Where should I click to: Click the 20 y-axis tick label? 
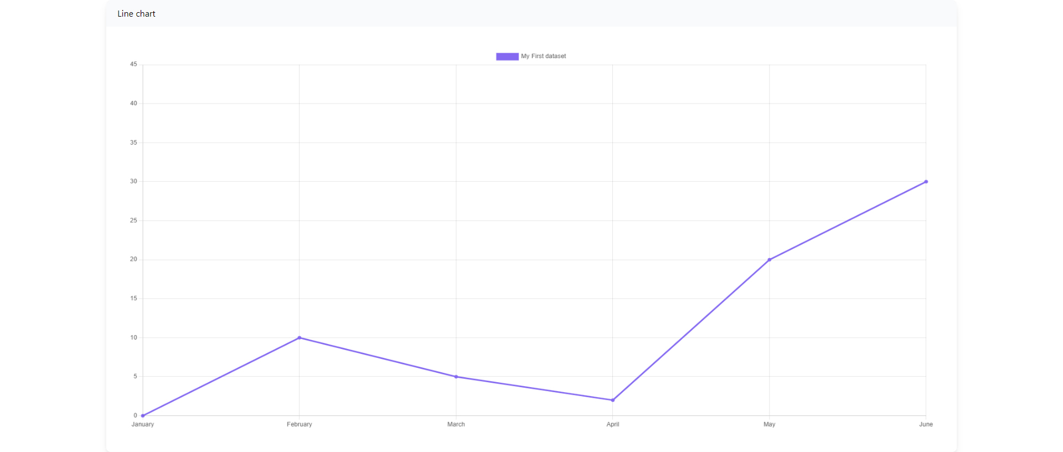(x=133, y=259)
